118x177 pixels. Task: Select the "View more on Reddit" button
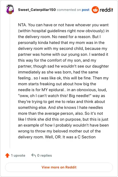click(59, 167)
